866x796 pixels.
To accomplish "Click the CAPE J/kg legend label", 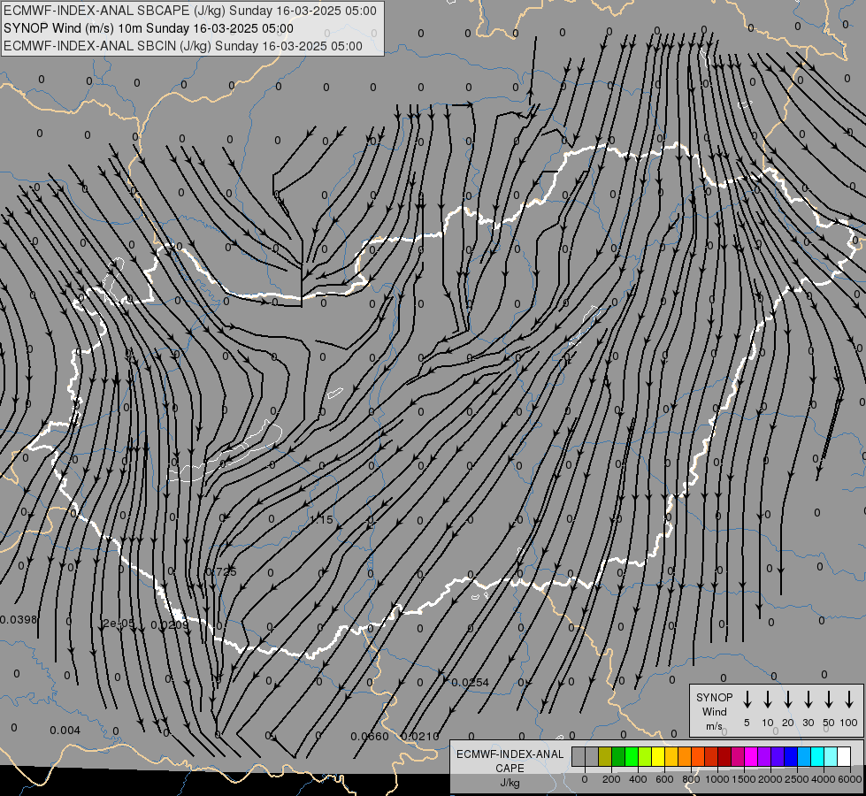I will tap(510, 769).
